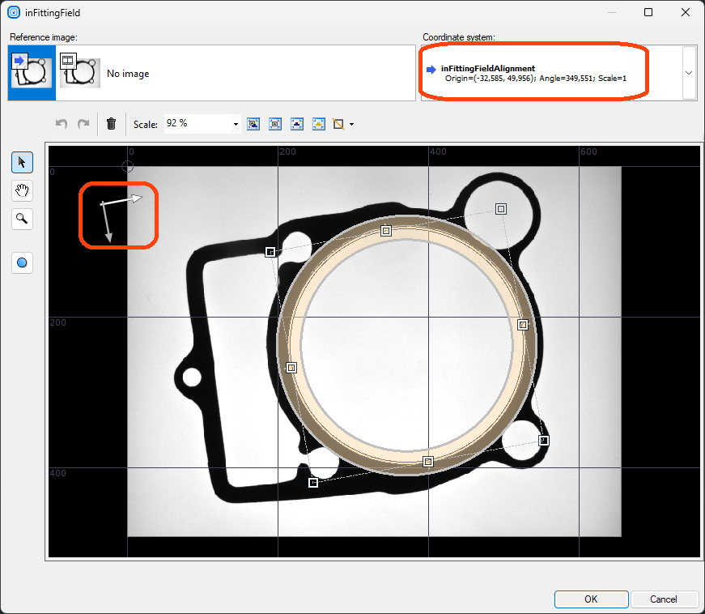Viewport: 705px width, 614px height.
Task: Choose the magnifier zoom tool
Action: tap(22, 218)
